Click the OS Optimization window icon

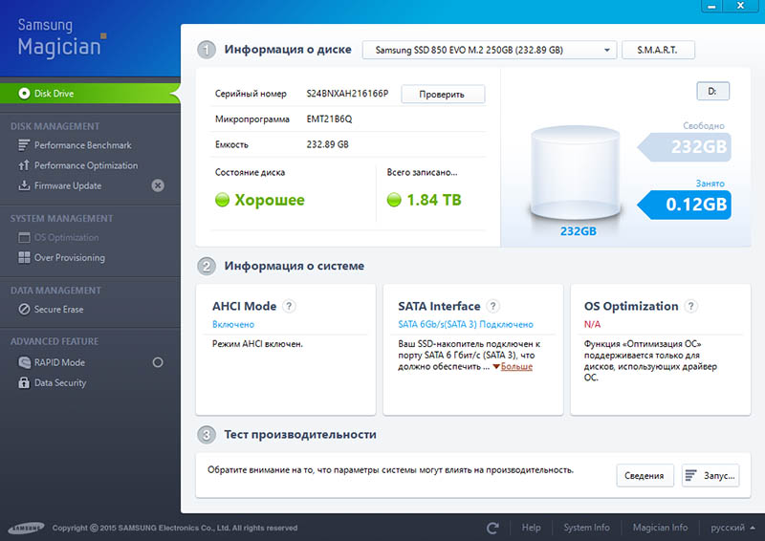tap(24, 238)
